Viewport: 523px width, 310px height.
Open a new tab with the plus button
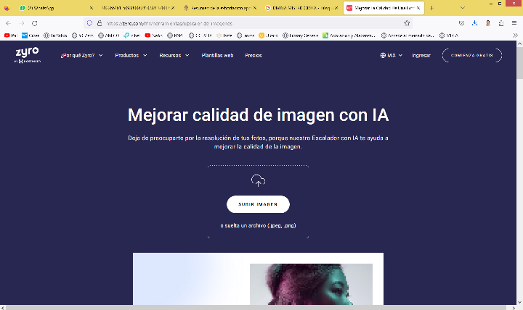click(432, 8)
